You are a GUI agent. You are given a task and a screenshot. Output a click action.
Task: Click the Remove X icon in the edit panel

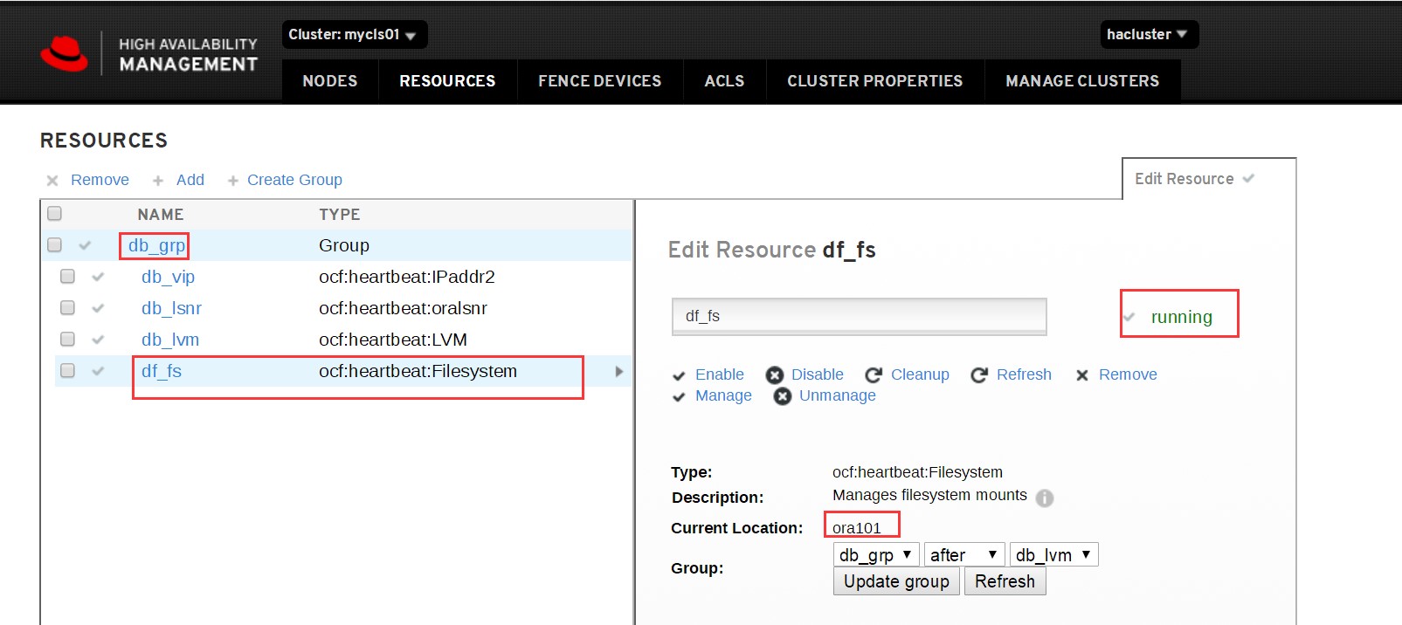coord(1082,375)
